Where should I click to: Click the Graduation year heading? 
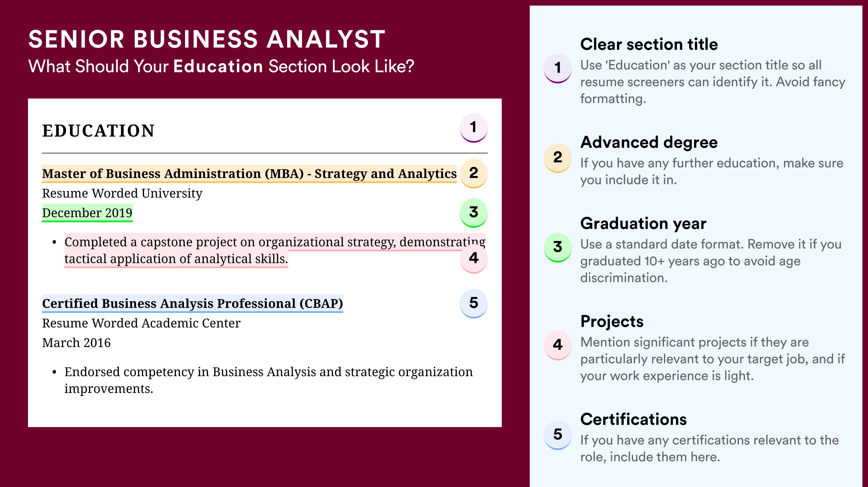[643, 223]
